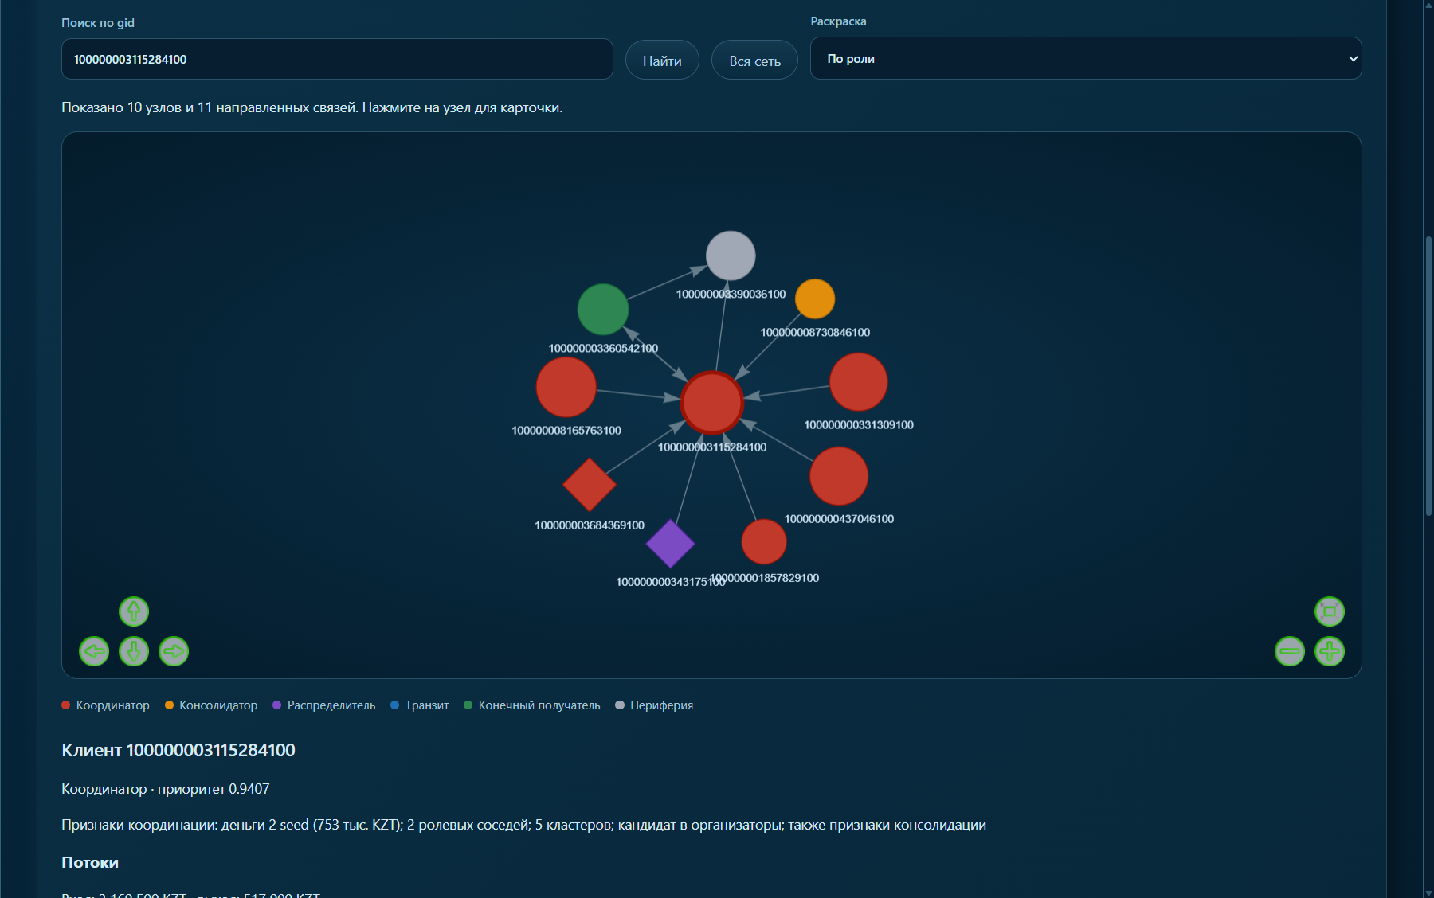
Task: Click the Конечный получатель legend label
Action: (539, 705)
